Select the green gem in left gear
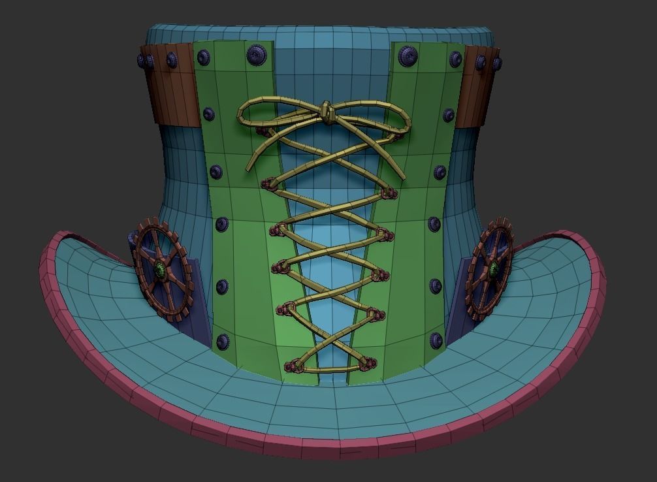The width and height of the screenshot is (657, 482). click(x=159, y=269)
